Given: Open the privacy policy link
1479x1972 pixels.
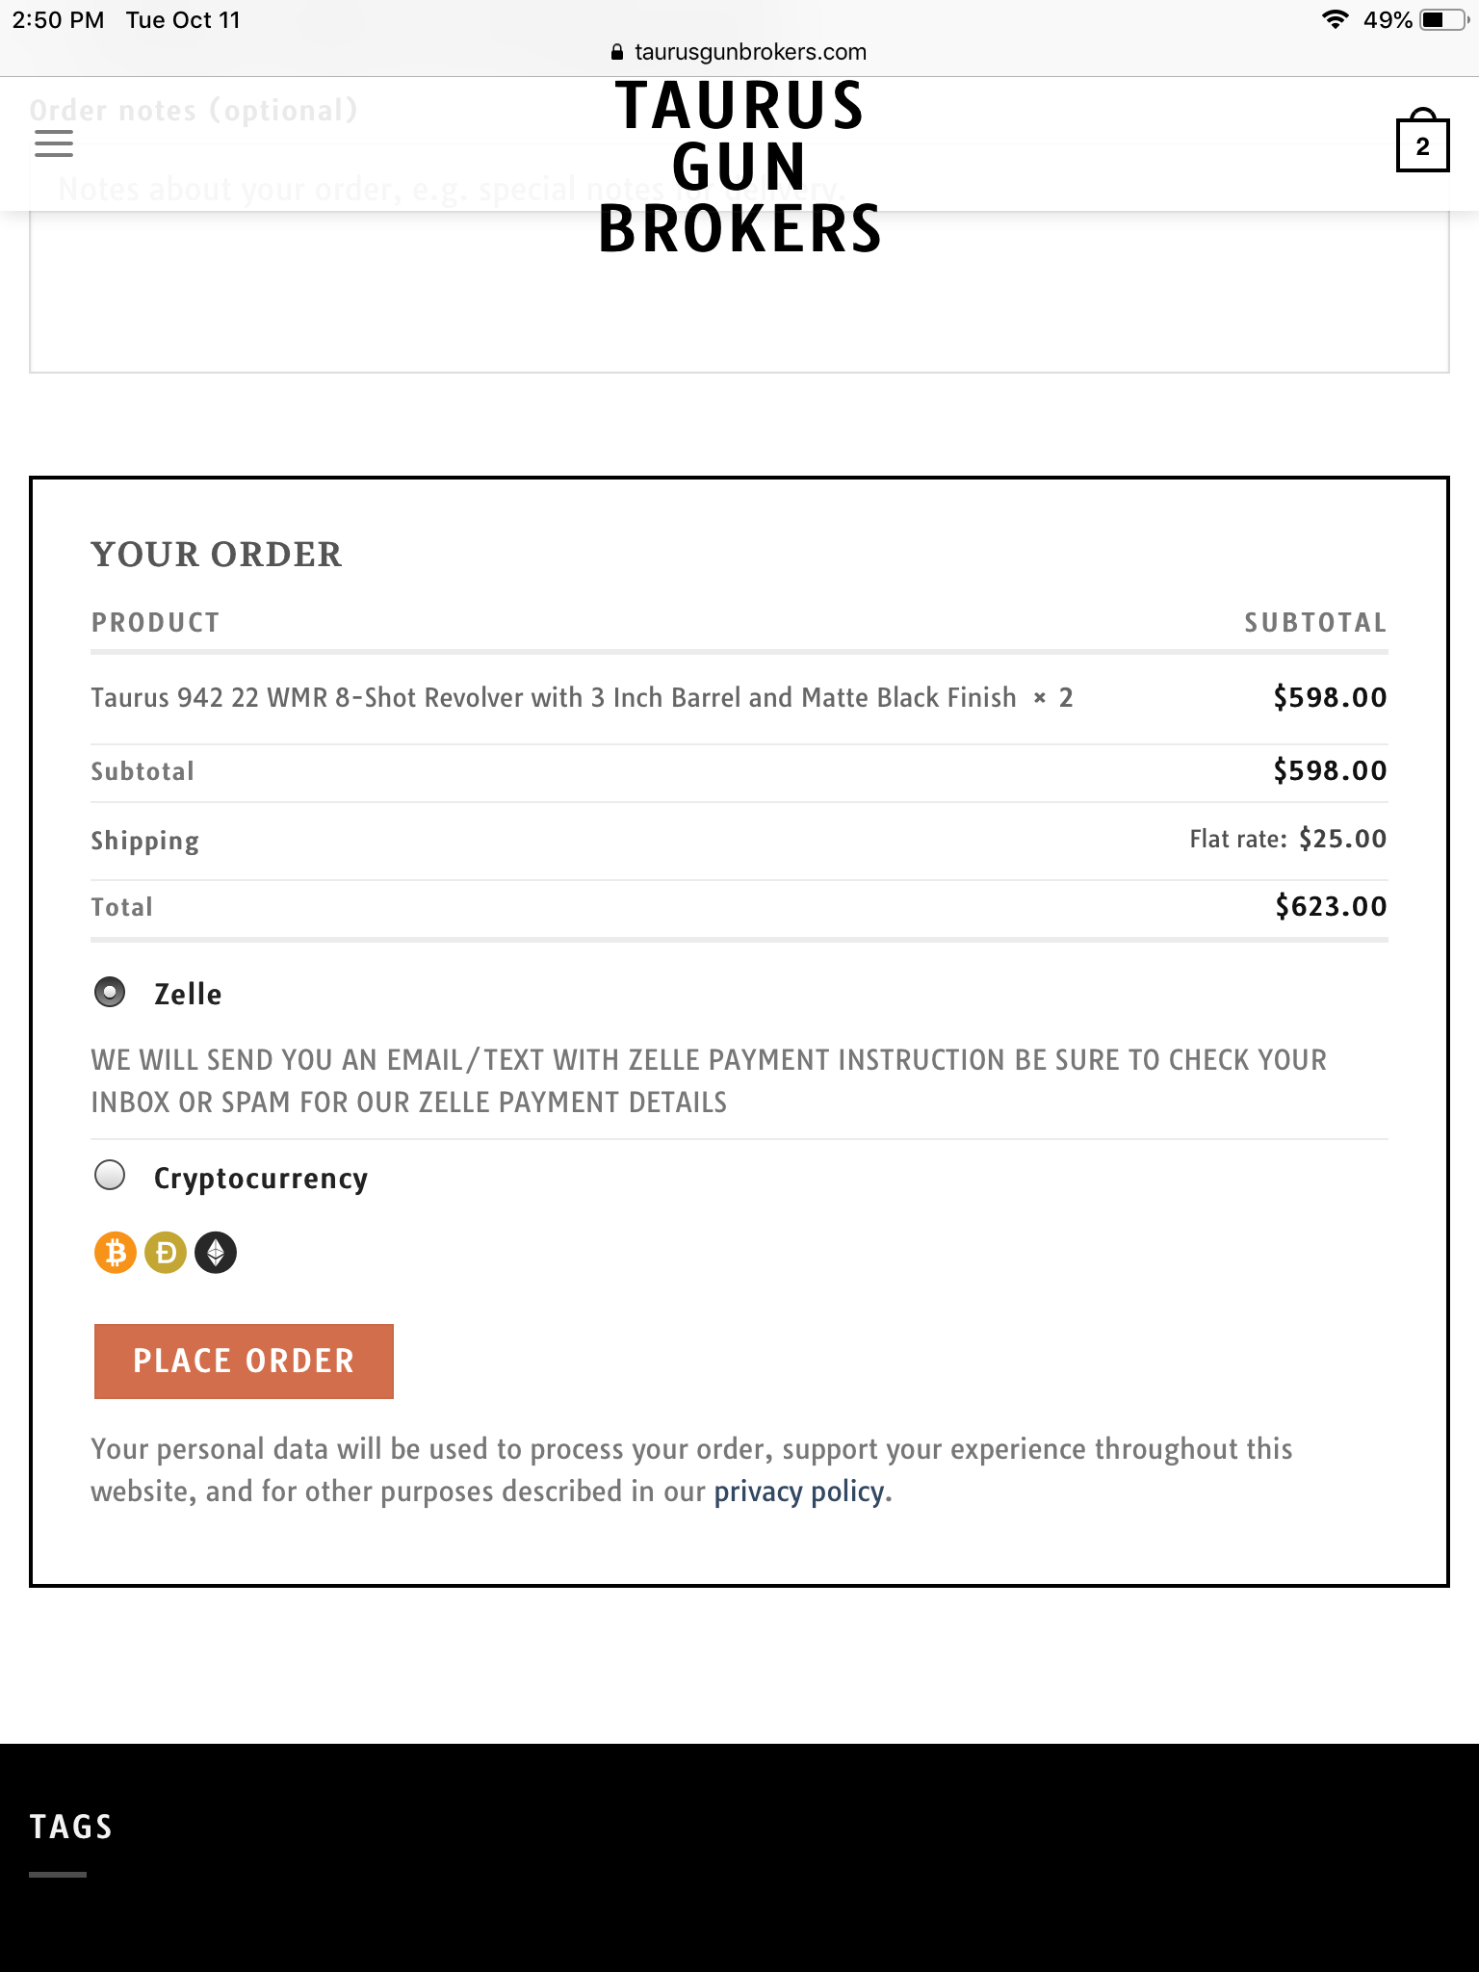Looking at the screenshot, I should click(799, 1492).
